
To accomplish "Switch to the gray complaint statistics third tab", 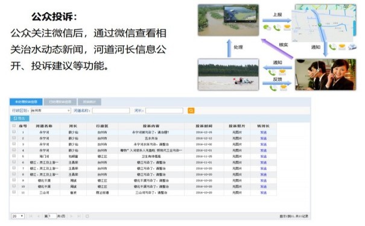I will [x=89, y=102].
